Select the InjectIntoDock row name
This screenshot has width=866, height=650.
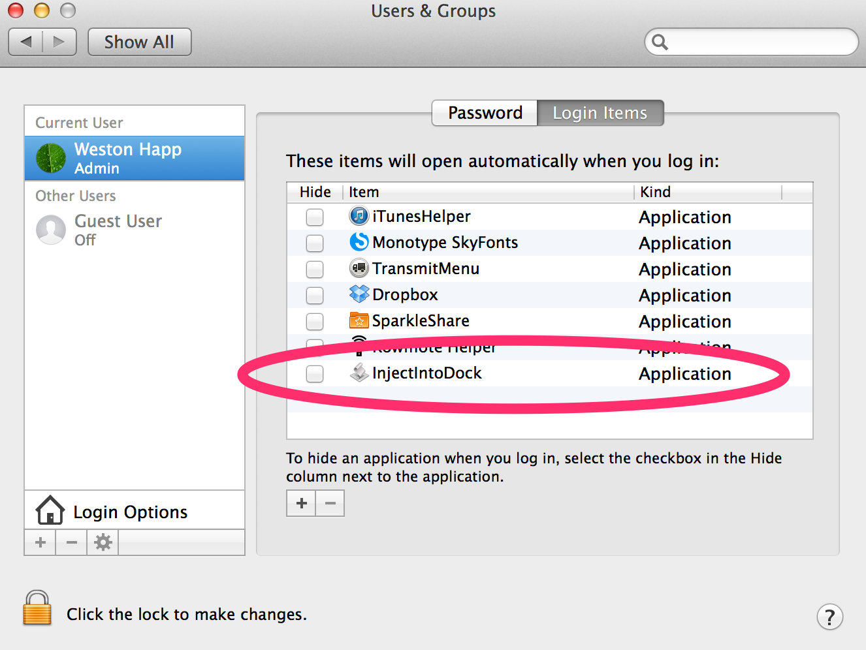(426, 373)
